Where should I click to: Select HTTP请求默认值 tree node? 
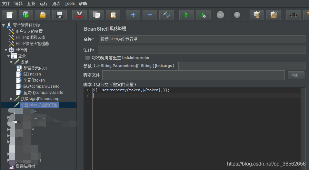click(x=30, y=37)
